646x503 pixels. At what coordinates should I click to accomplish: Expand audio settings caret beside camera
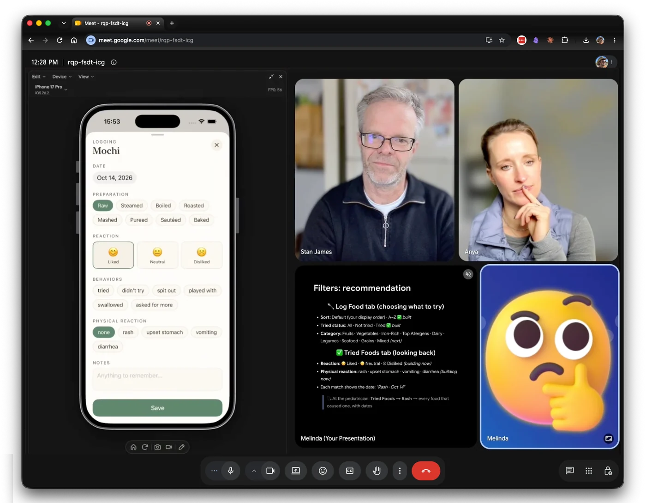[x=254, y=471]
